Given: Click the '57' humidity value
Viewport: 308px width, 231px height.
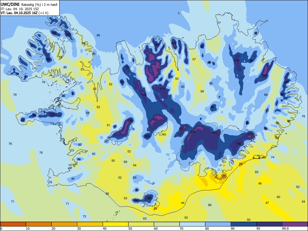Looking at the screenshot, I should pyautogui.click(x=194, y=59).
